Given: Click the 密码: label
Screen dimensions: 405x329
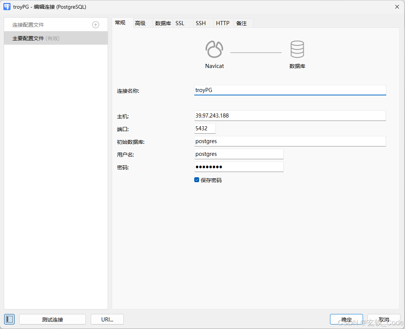Looking at the screenshot, I should pos(123,168).
